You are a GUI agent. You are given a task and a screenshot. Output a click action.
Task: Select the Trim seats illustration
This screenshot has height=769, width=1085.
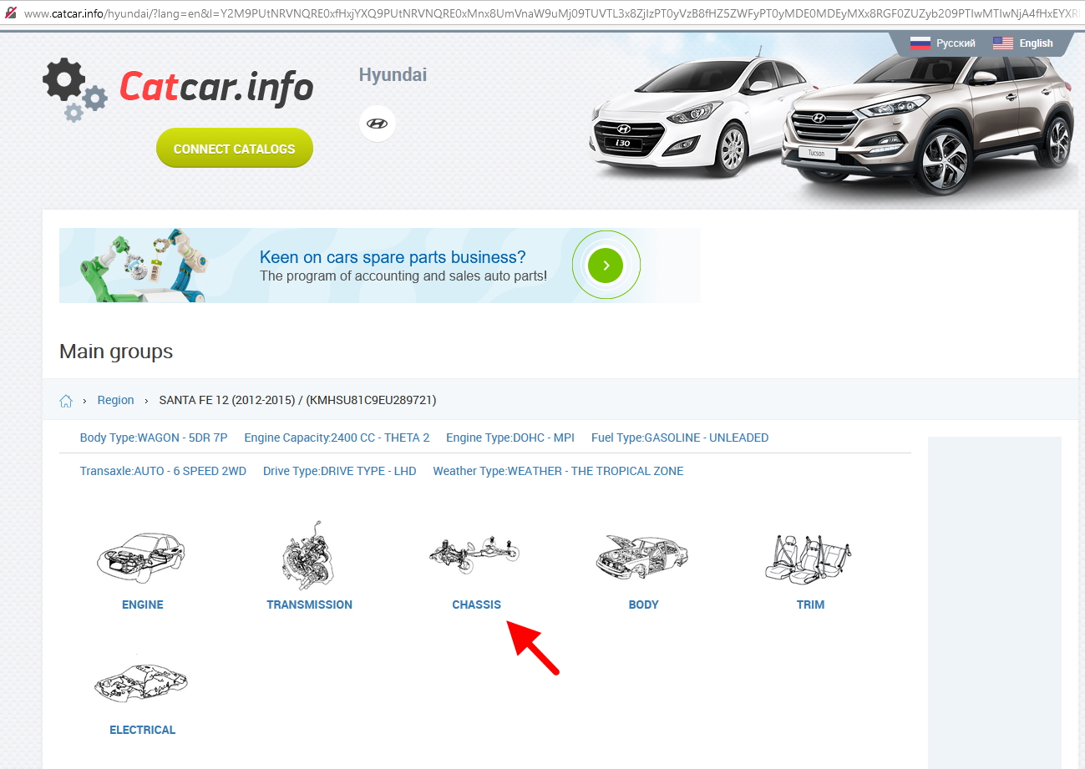[x=809, y=557]
